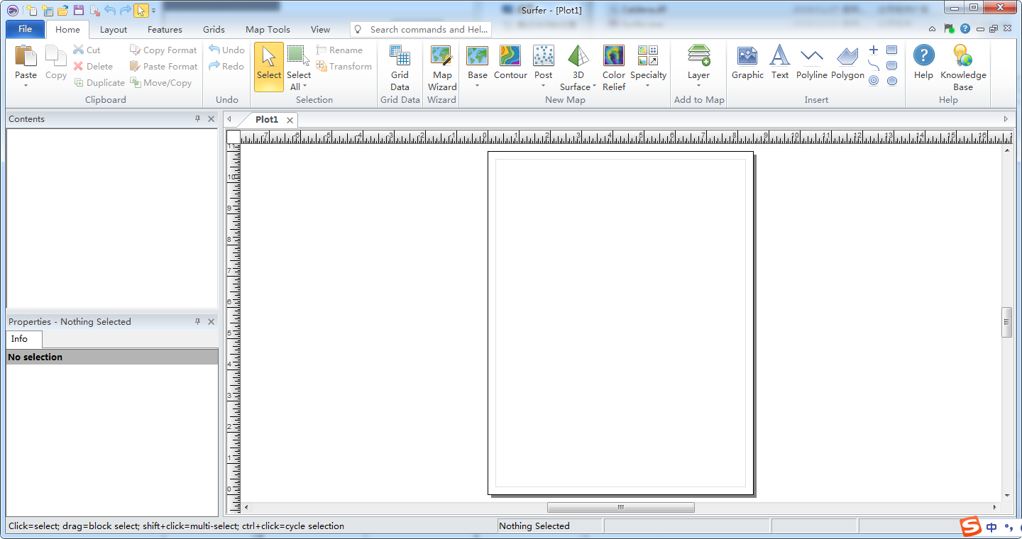
Task: Open the Map Tools tab
Action: [x=268, y=30]
